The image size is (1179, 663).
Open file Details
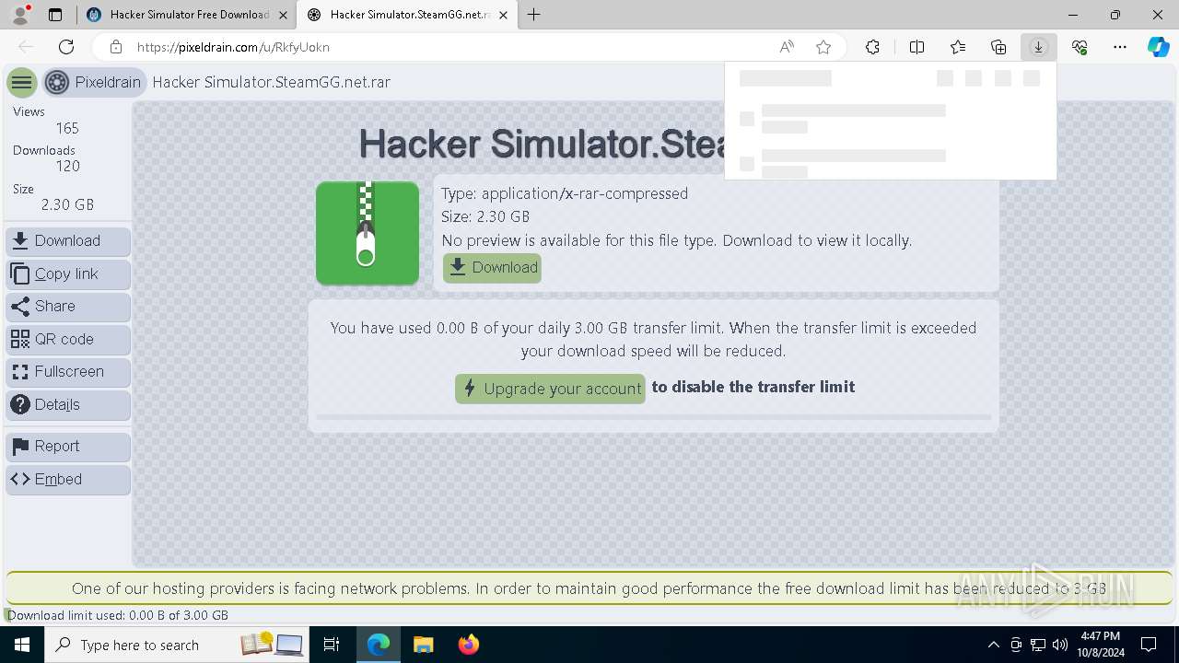click(x=68, y=405)
